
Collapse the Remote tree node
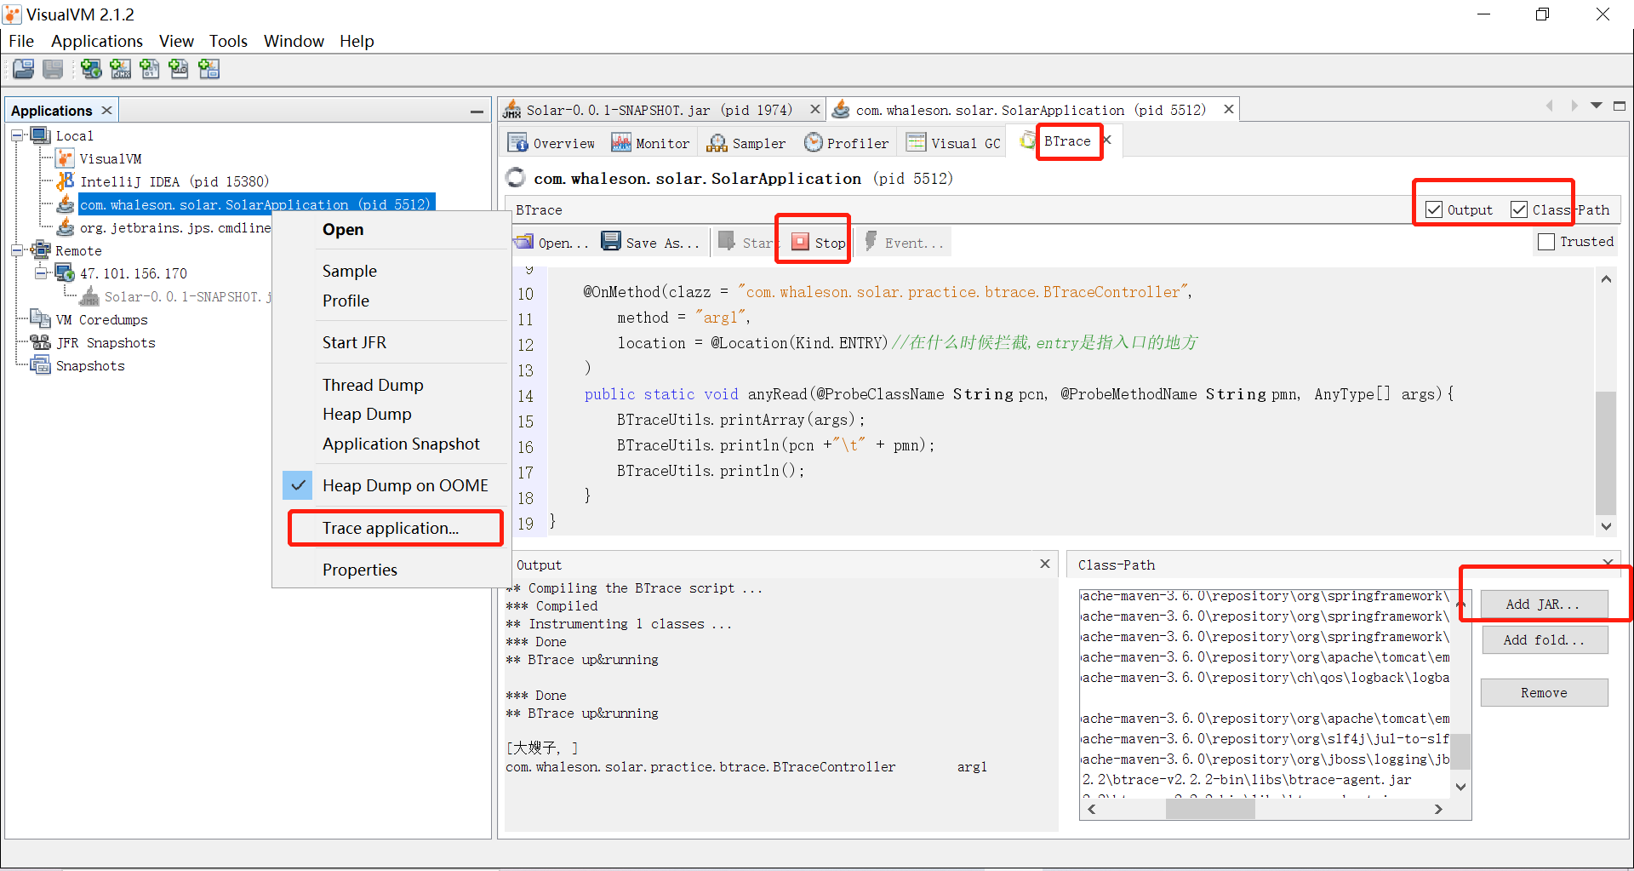(17, 250)
